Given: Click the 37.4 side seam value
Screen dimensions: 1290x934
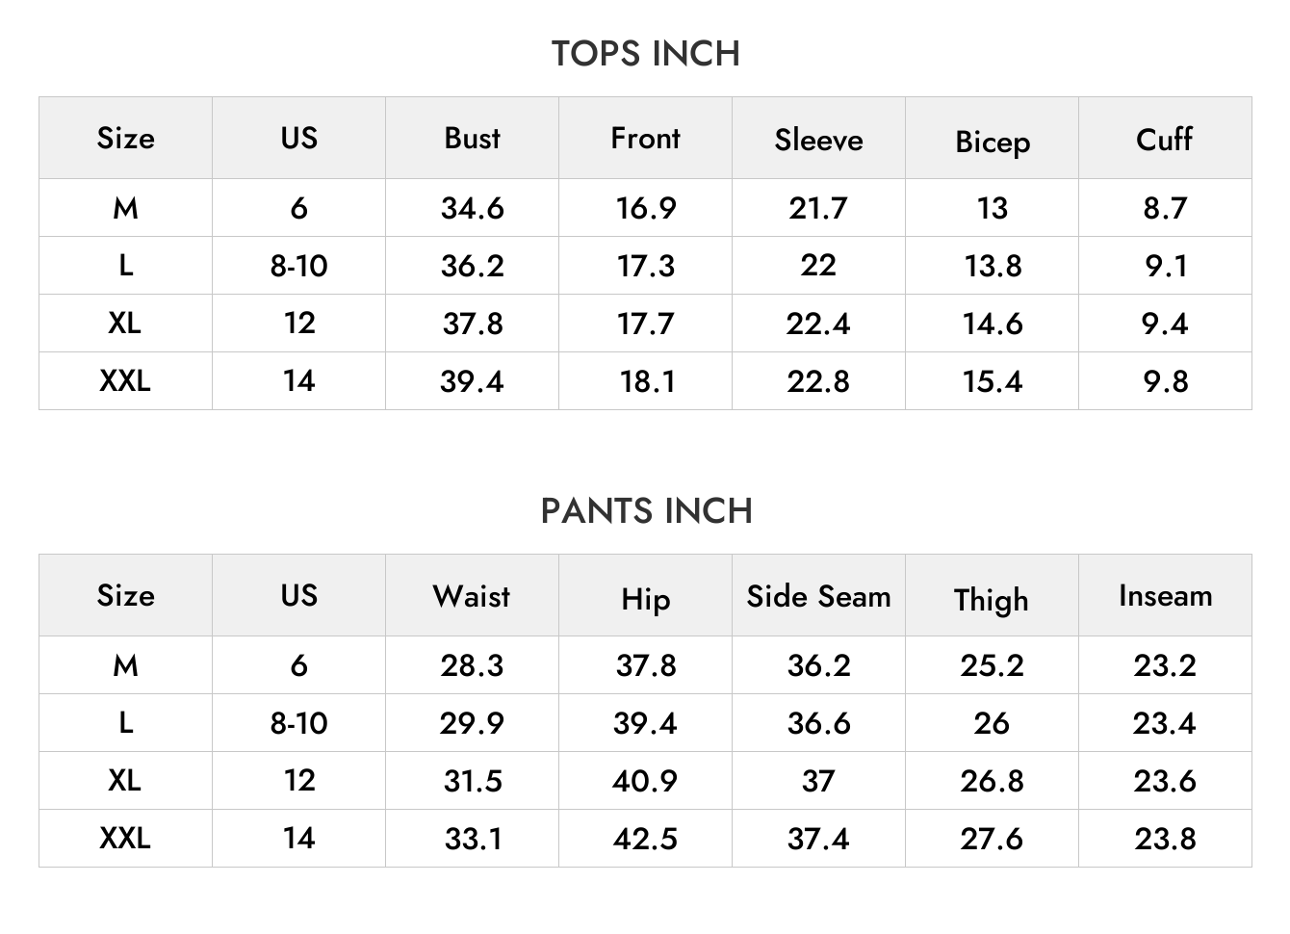Looking at the screenshot, I should click(818, 839).
